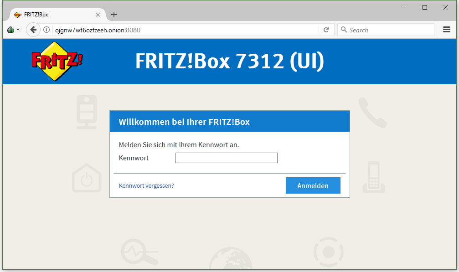459x272 pixels.
Task: Close the FRITZ!Box tab
Action: tap(98, 15)
